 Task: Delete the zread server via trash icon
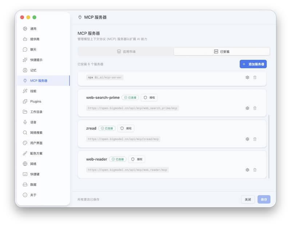(x=255, y=139)
